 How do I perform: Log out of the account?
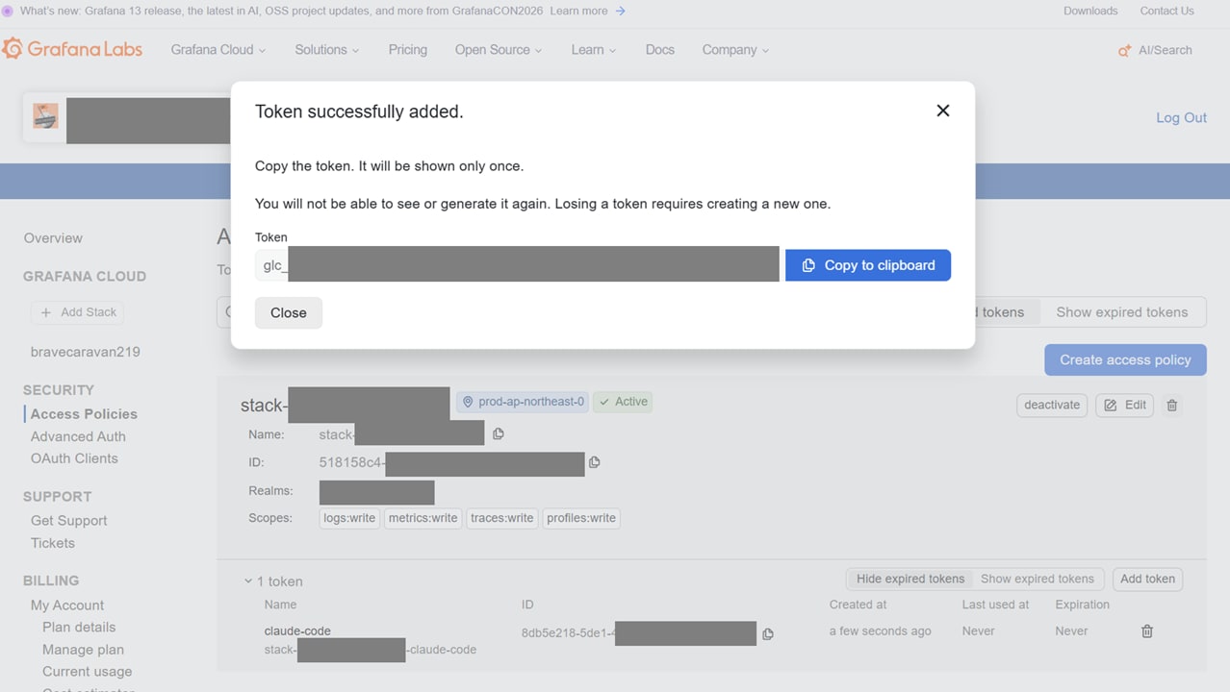pos(1181,117)
